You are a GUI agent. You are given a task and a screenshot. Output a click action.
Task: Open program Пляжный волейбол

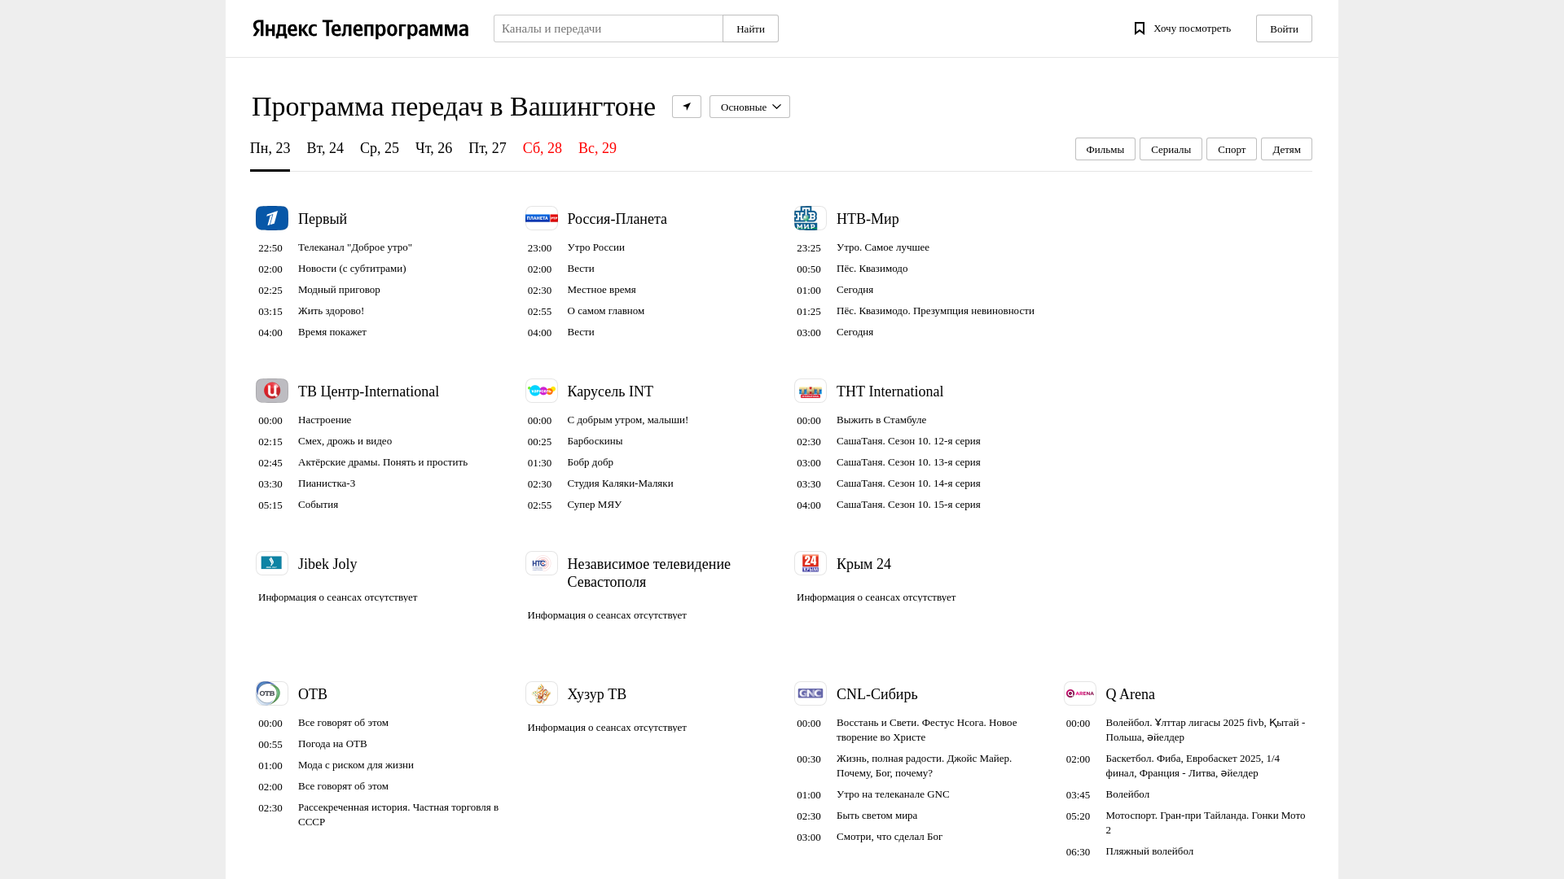(x=1149, y=851)
